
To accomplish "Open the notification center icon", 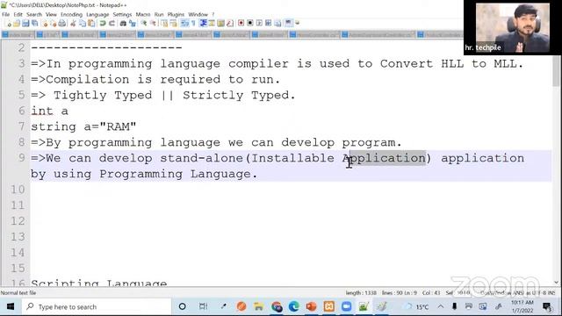I will [x=547, y=306].
